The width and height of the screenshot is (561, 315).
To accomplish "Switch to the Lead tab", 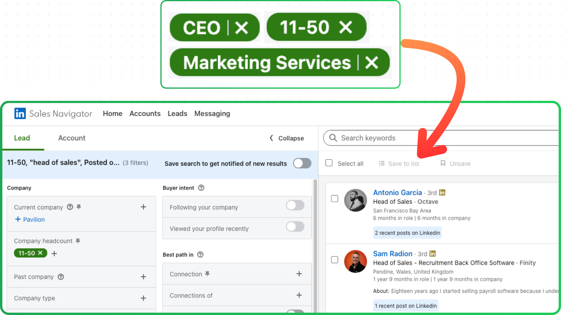I will pos(22,138).
